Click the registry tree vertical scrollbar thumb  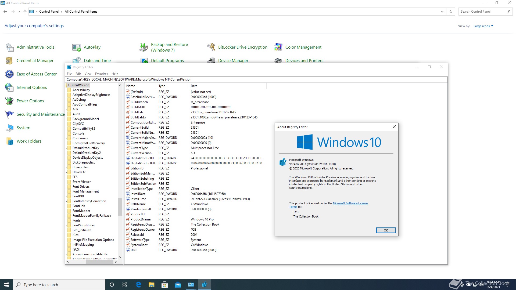click(x=120, y=207)
